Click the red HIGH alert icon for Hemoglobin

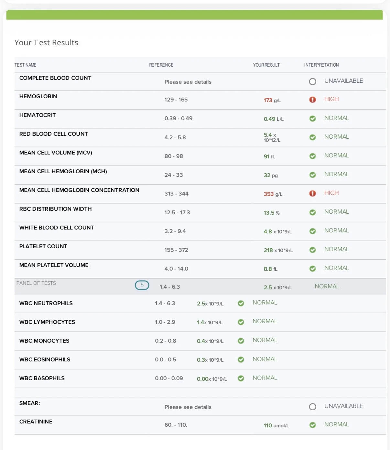(312, 100)
